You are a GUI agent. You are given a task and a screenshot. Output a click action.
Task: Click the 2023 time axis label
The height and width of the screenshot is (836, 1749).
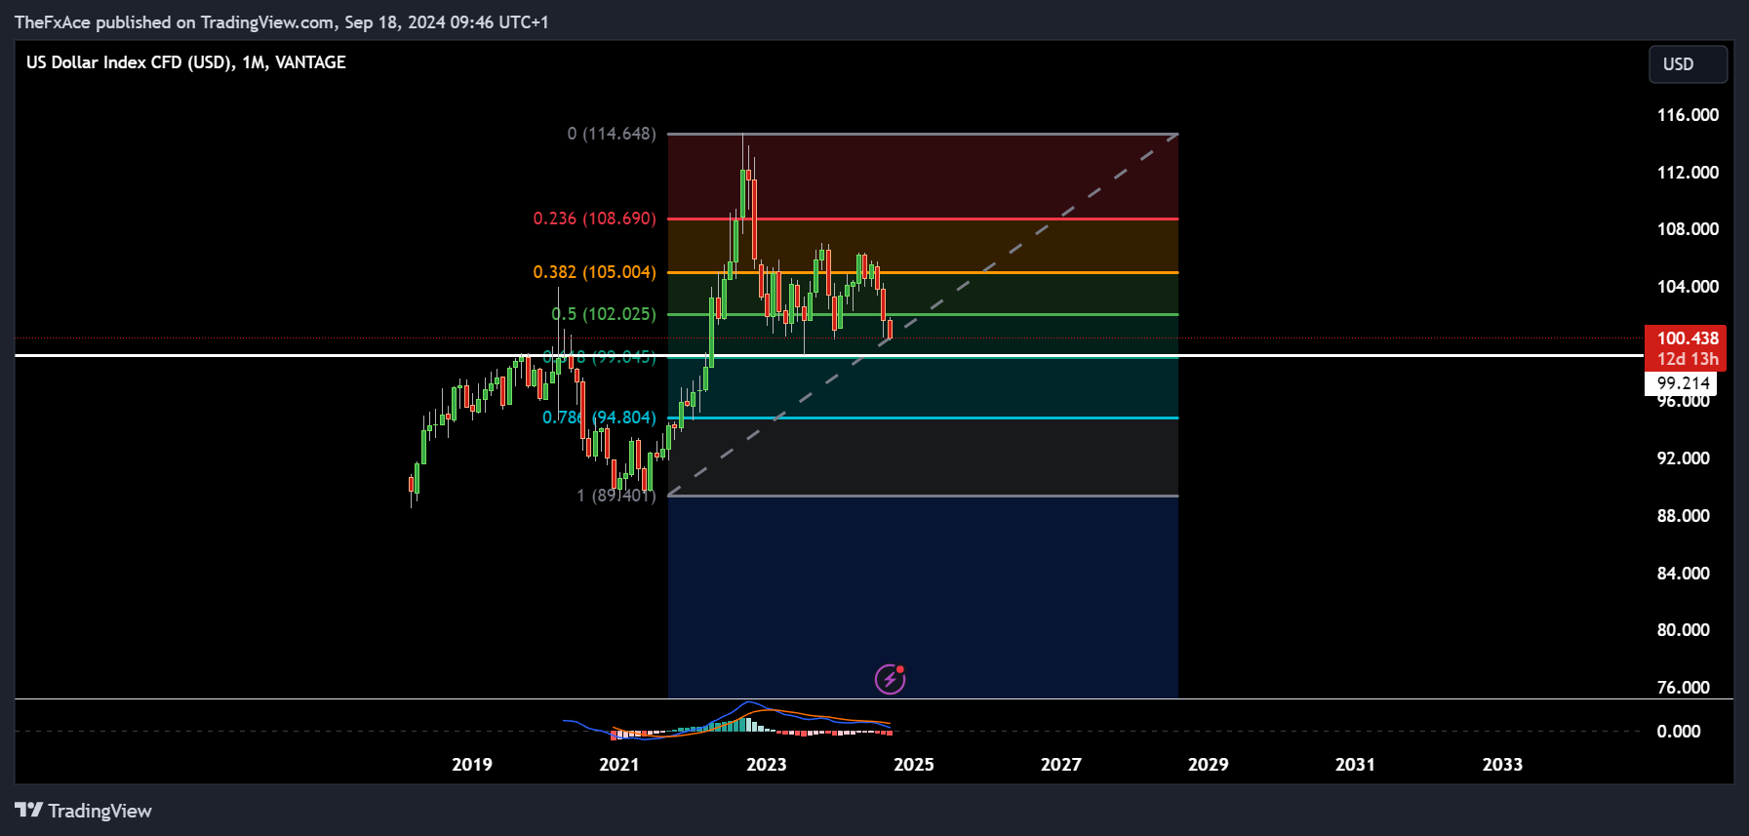tap(767, 765)
